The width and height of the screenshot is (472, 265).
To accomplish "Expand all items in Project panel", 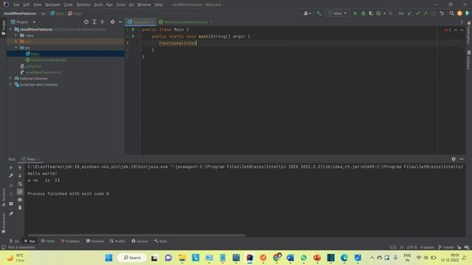I will point(94,22).
